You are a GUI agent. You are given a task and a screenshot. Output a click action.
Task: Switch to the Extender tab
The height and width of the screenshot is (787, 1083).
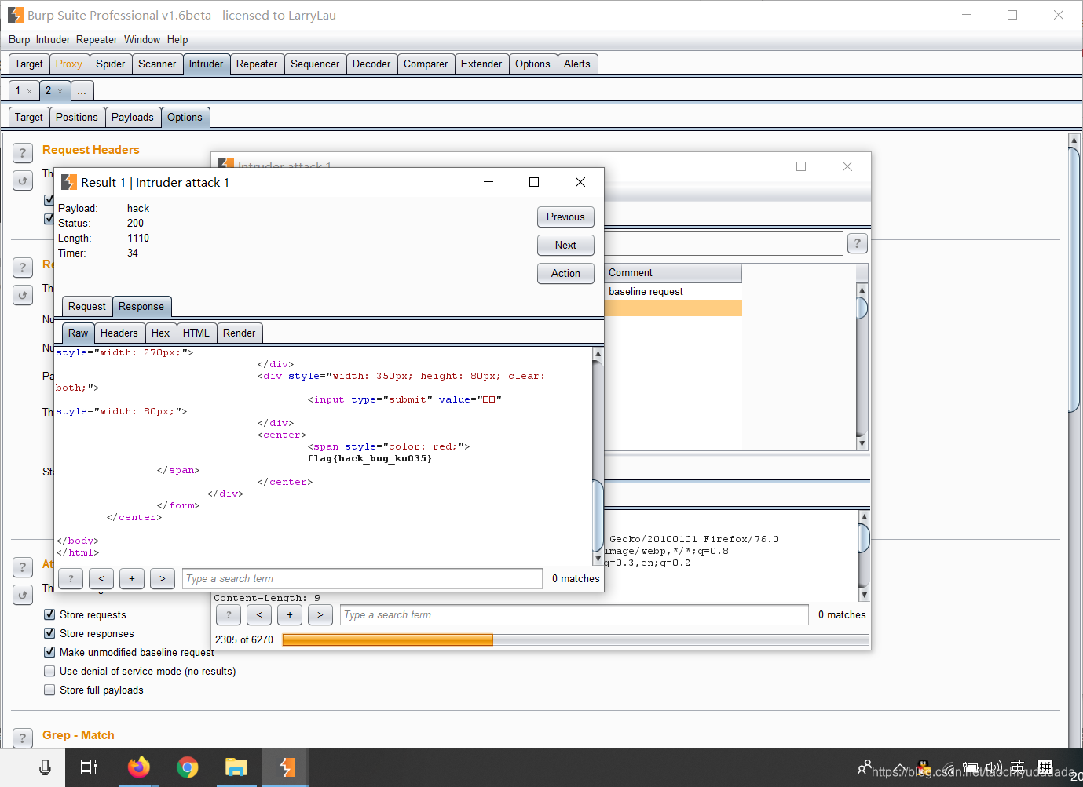point(481,64)
